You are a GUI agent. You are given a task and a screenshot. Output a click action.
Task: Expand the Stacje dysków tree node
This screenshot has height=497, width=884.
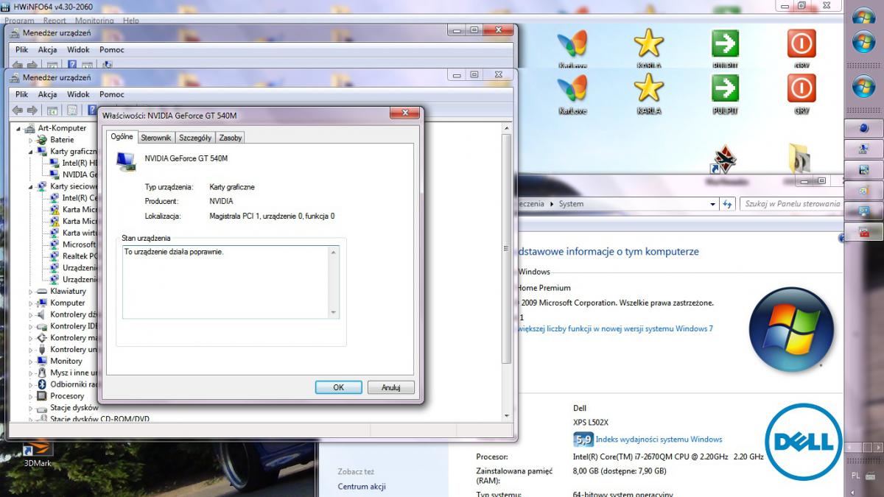[32, 408]
